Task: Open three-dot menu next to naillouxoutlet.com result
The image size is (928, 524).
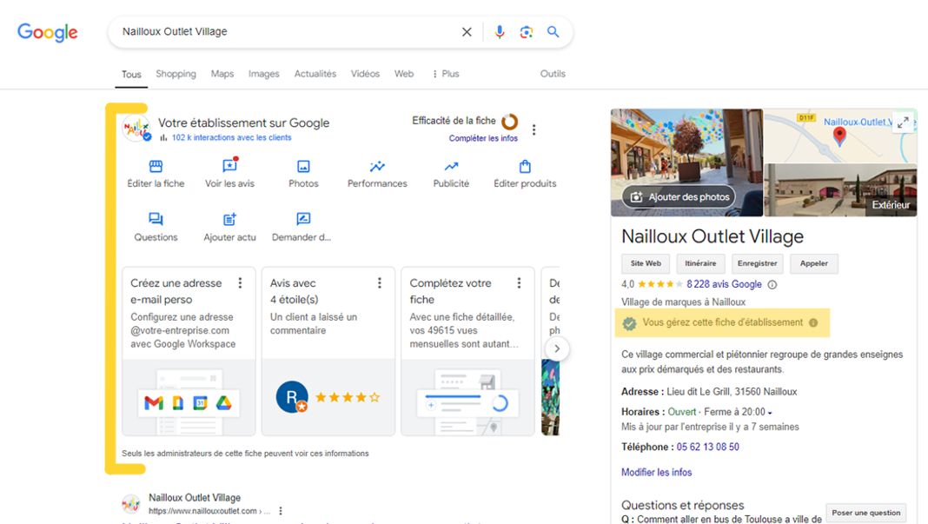Action: pos(281,511)
